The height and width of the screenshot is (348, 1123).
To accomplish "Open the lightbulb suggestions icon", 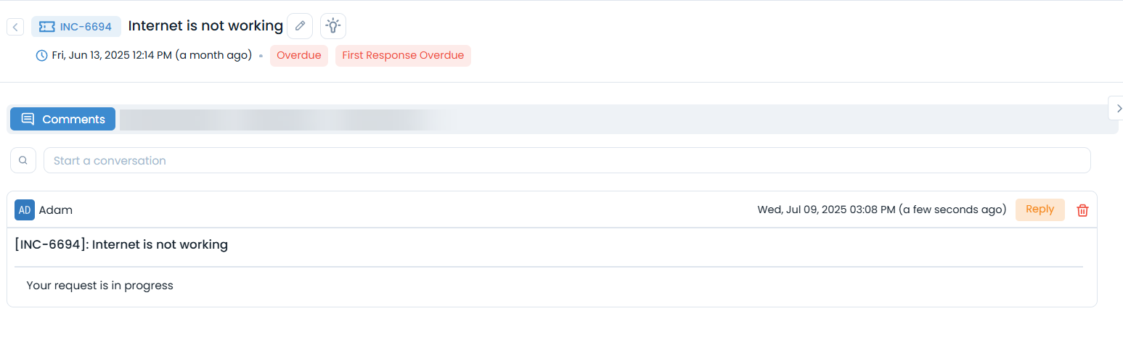I will coord(333,26).
